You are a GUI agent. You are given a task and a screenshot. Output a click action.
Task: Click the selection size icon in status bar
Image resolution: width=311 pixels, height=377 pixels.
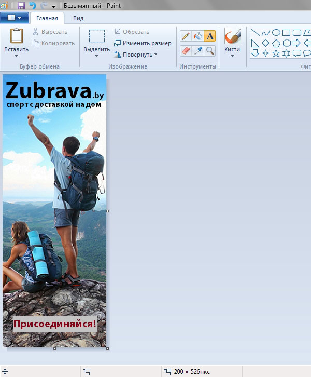87,371
